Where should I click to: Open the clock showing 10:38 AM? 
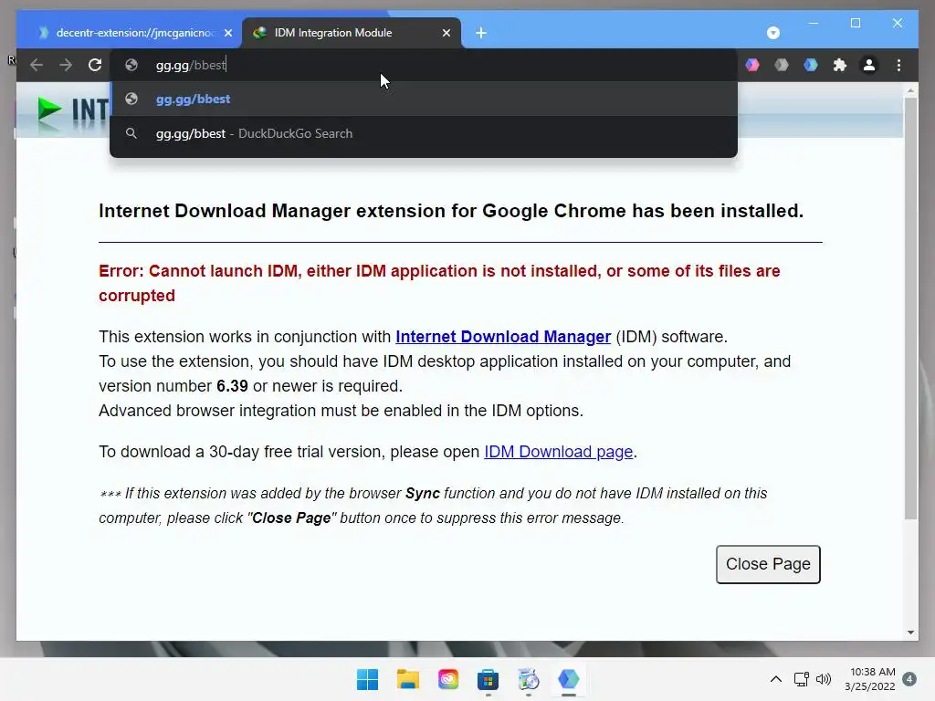coord(869,679)
